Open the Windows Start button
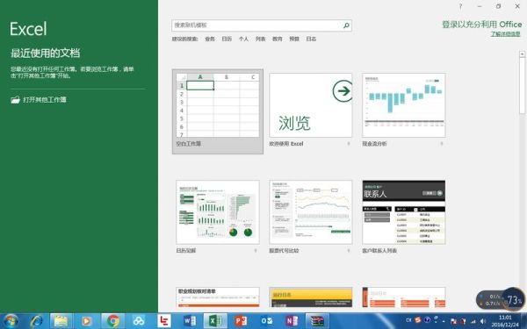The width and height of the screenshot is (527, 329). coord(10,321)
